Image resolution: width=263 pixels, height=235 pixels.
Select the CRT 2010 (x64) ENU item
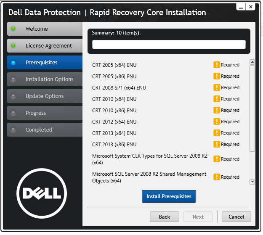coord(114,99)
